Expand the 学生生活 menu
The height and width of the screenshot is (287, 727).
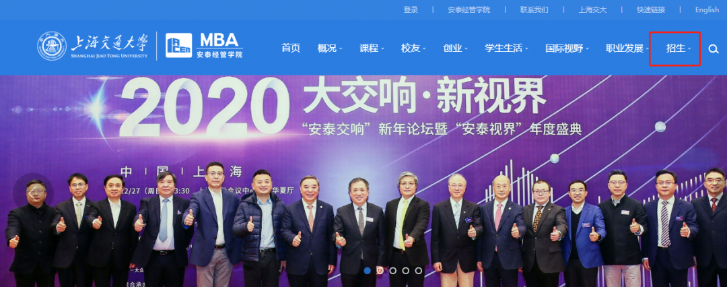tap(506, 49)
